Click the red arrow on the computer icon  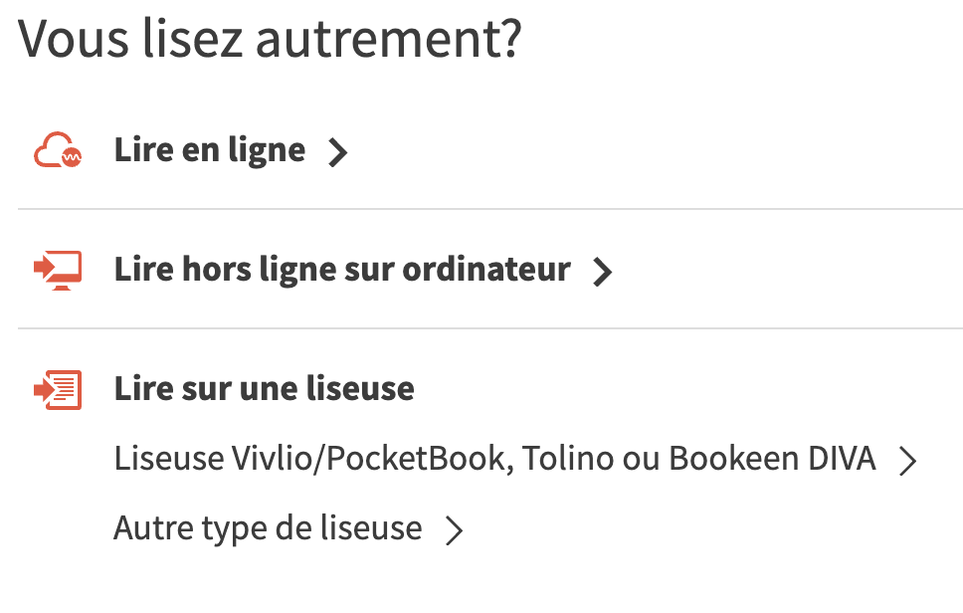click(x=44, y=267)
